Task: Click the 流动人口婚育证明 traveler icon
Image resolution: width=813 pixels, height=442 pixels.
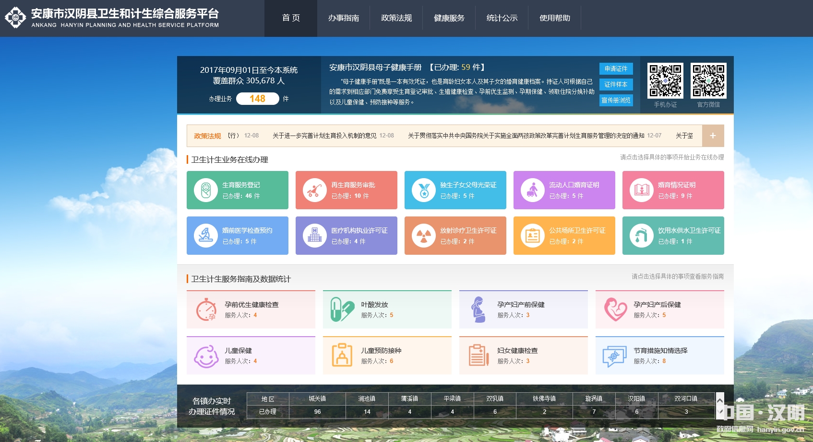Action: [533, 190]
